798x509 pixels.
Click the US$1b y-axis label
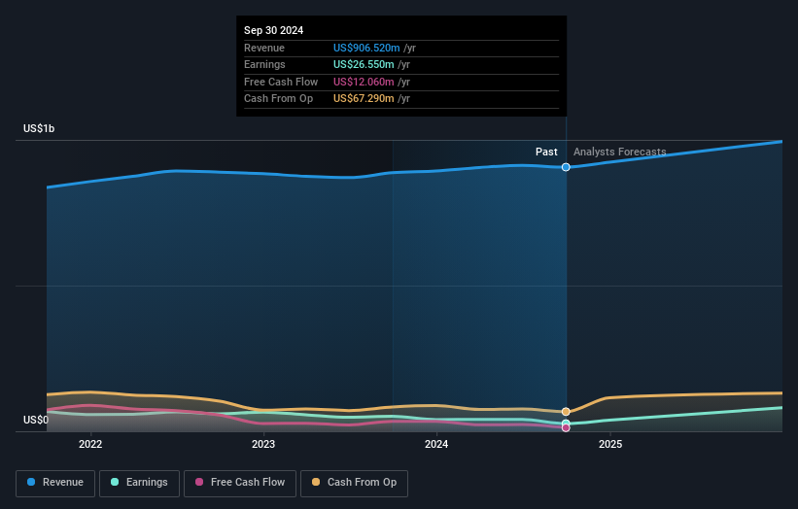point(39,128)
